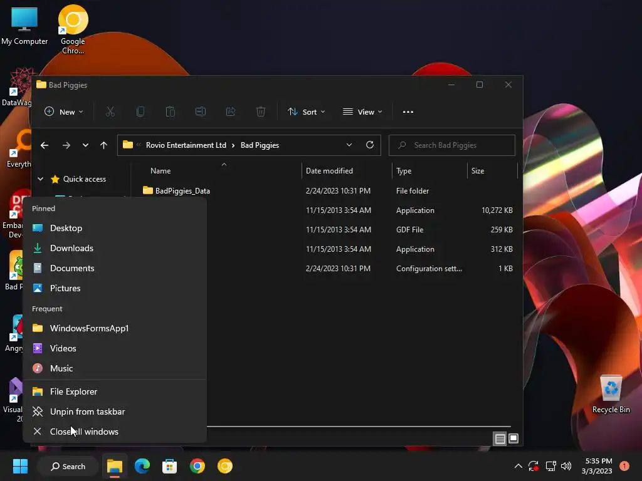This screenshot has width=642, height=481.
Task: Click the Rename icon in toolbar
Action: click(200, 111)
